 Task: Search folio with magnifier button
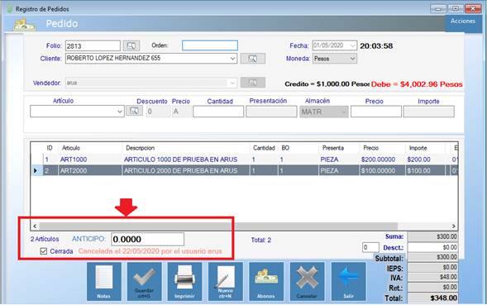pos(131,46)
